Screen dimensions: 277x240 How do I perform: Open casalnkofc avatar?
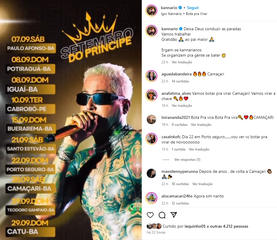pos(151,139)
